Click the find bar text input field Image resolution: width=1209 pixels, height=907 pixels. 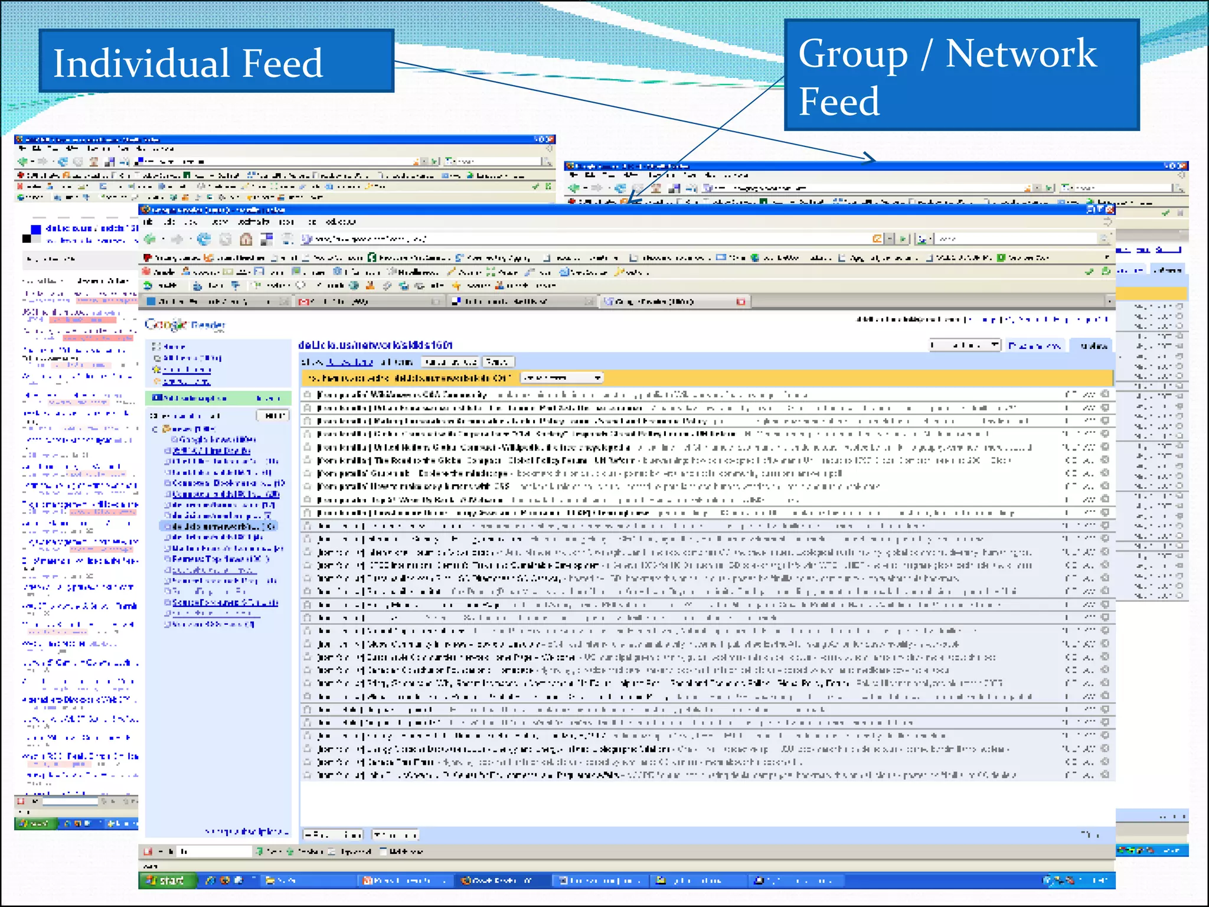pyautogui.click(x=215, y=851)
